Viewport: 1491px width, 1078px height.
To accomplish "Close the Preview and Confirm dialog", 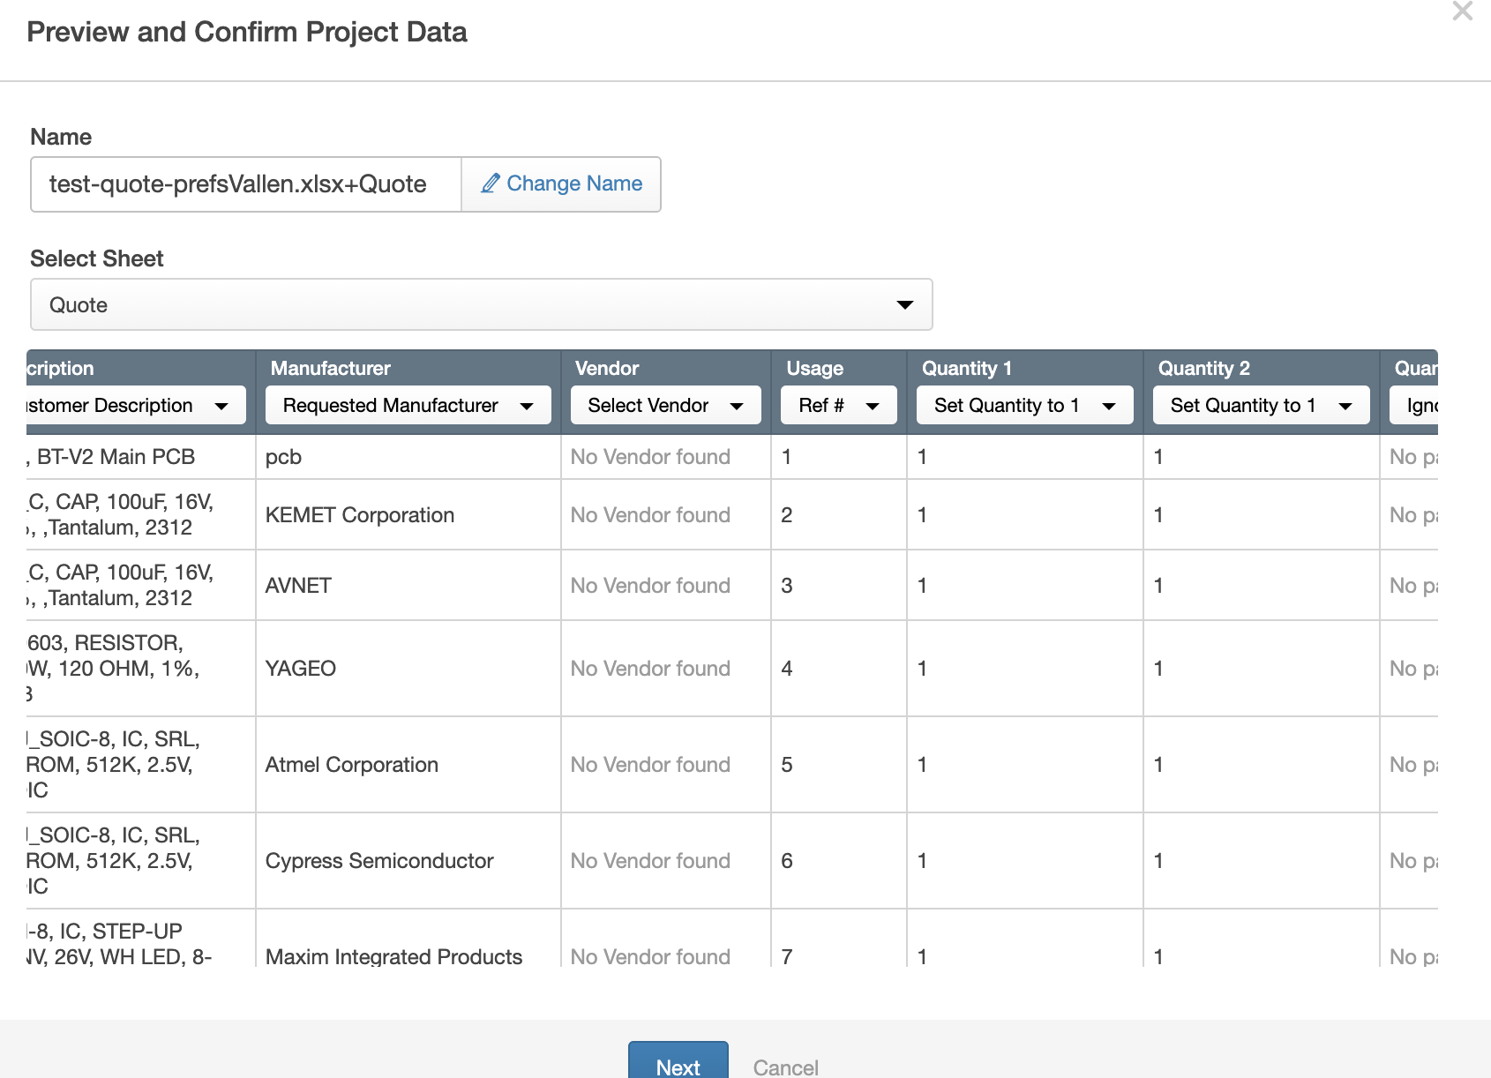I will 1462,11.
